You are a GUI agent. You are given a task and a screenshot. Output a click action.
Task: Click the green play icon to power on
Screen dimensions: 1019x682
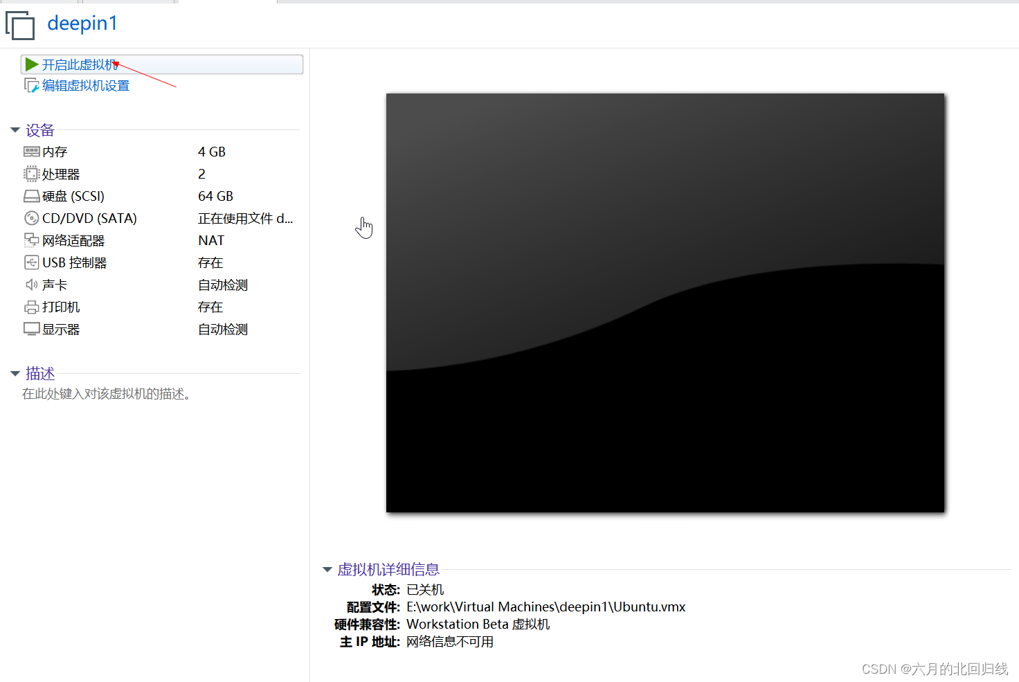32,64
